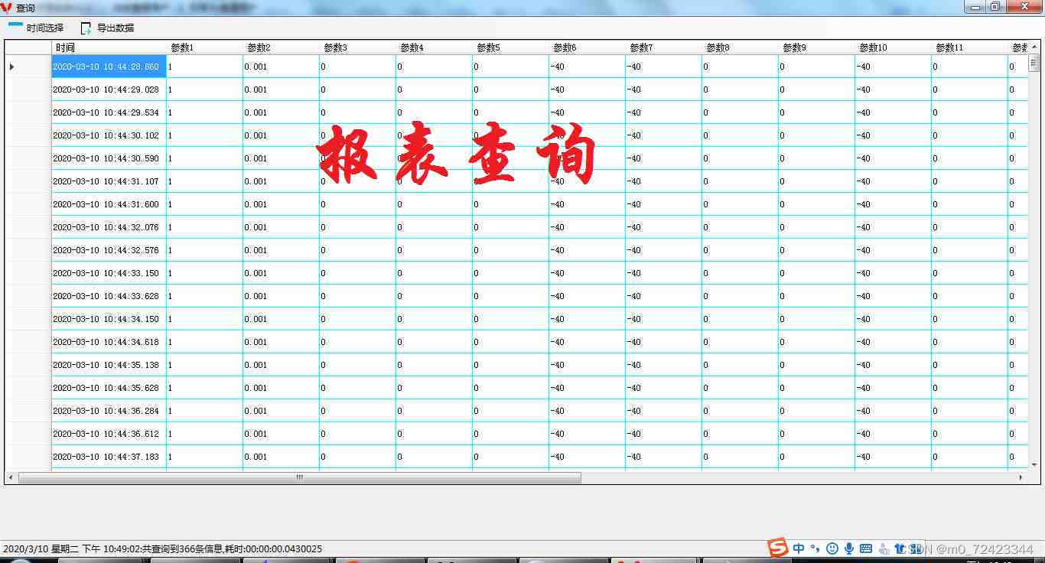
Task: Select the time cell 2020-03-10 10:44:33.628
Action: 109,296
